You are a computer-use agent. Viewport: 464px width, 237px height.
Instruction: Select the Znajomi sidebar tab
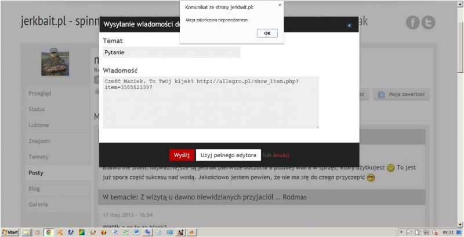pyautogui.click(x=38, y=140)
